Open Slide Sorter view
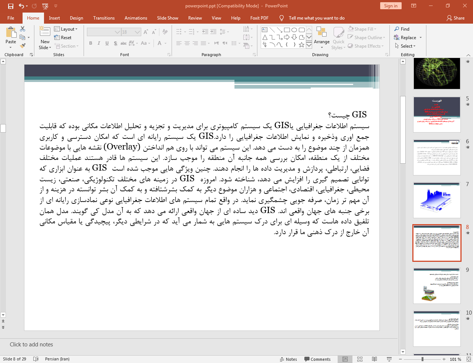 359,359
